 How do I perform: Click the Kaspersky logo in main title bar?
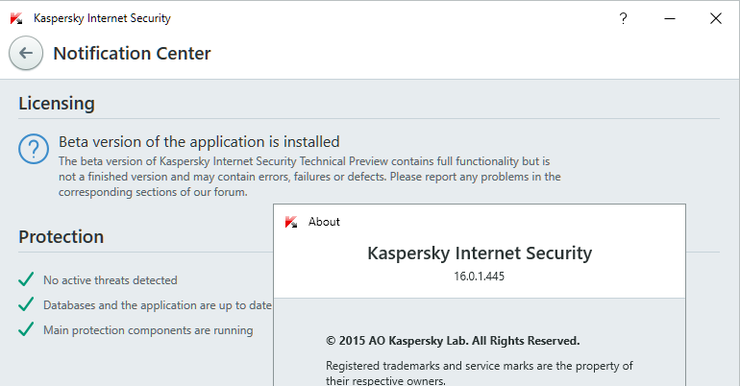pos(16,18)
